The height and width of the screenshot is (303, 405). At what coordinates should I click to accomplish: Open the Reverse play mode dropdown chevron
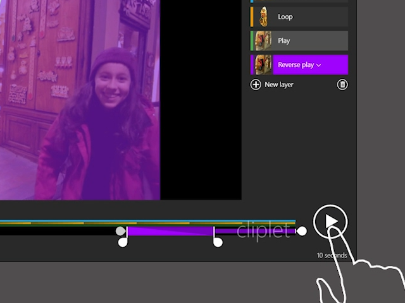coord(319,65)
